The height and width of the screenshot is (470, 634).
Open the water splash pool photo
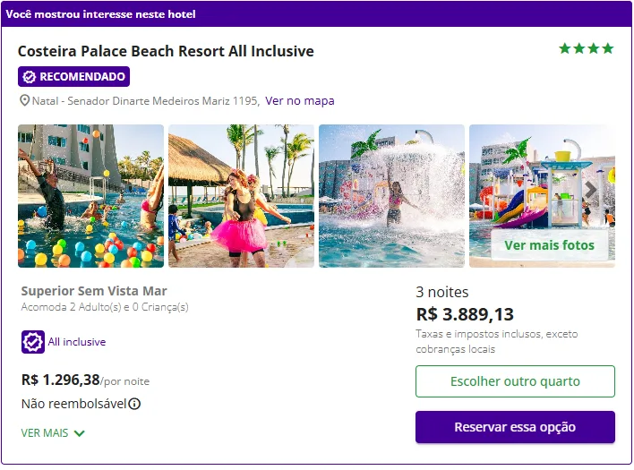tap(391, 195)
